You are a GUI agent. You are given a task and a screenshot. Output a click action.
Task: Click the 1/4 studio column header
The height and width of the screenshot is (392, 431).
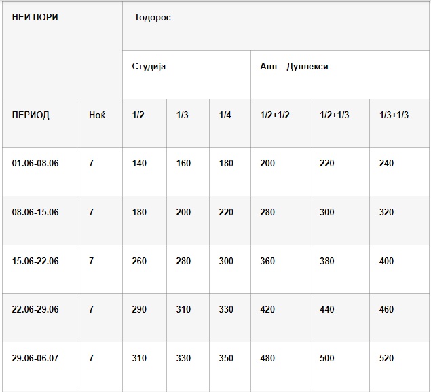click(x=225, y=115)
